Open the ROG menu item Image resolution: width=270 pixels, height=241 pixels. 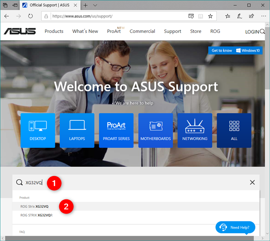[x=215, y=31]
